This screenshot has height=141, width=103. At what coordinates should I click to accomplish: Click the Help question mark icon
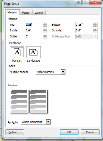(x=86, y=3)
